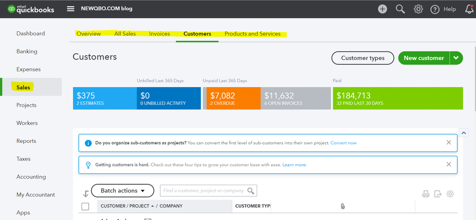Open the Settings gear in top bar

coord(418,9)
